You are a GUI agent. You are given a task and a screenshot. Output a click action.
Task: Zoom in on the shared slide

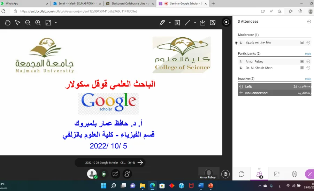38,23
